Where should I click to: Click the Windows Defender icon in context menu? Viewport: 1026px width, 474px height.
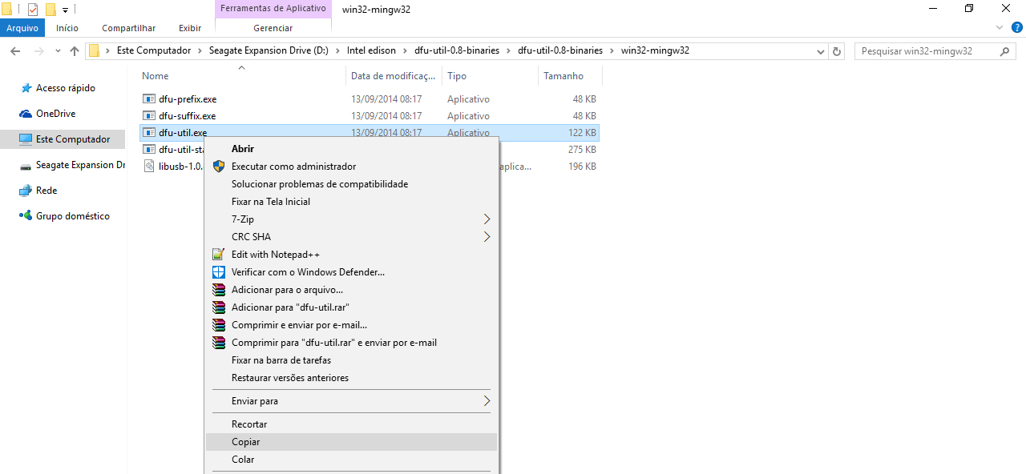pos(219,272)
